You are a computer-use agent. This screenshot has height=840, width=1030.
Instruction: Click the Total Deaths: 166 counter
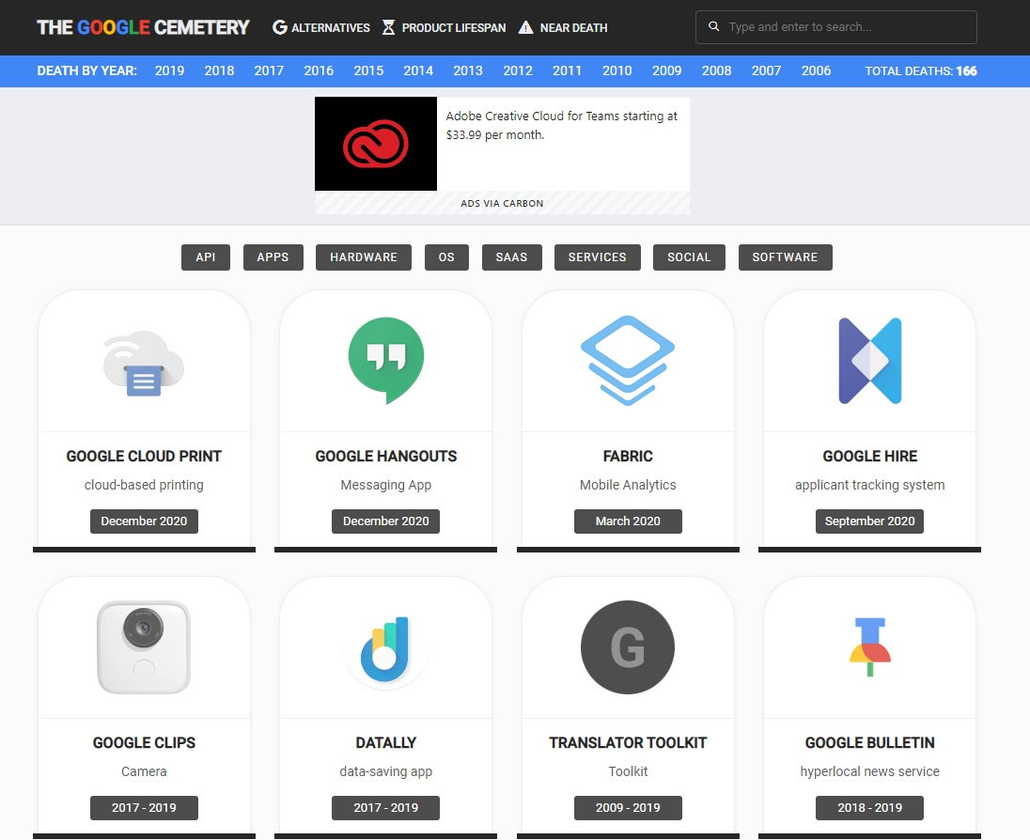point(921,70)
